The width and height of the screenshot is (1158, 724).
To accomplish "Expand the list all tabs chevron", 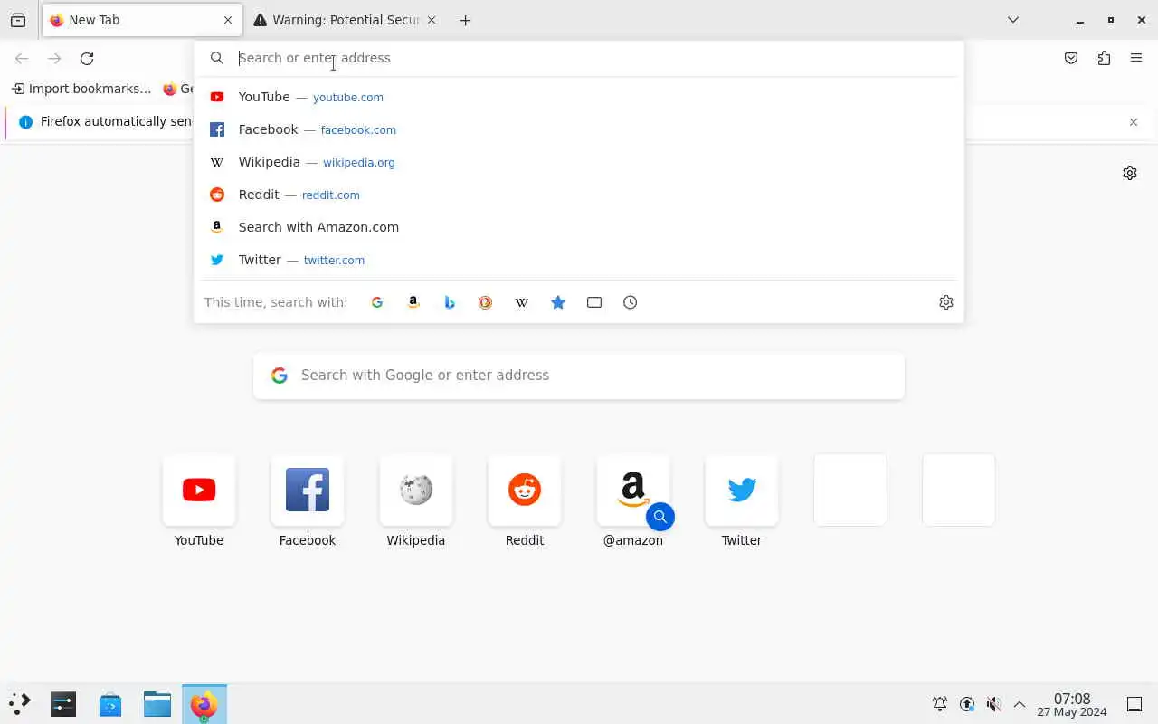I will [1013, 20].
